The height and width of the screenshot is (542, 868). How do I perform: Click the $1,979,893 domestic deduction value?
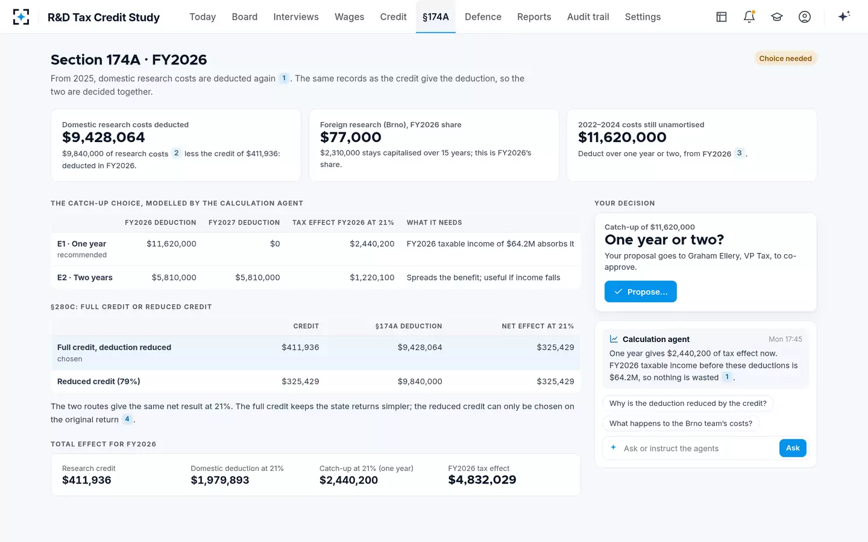(220, 480)
